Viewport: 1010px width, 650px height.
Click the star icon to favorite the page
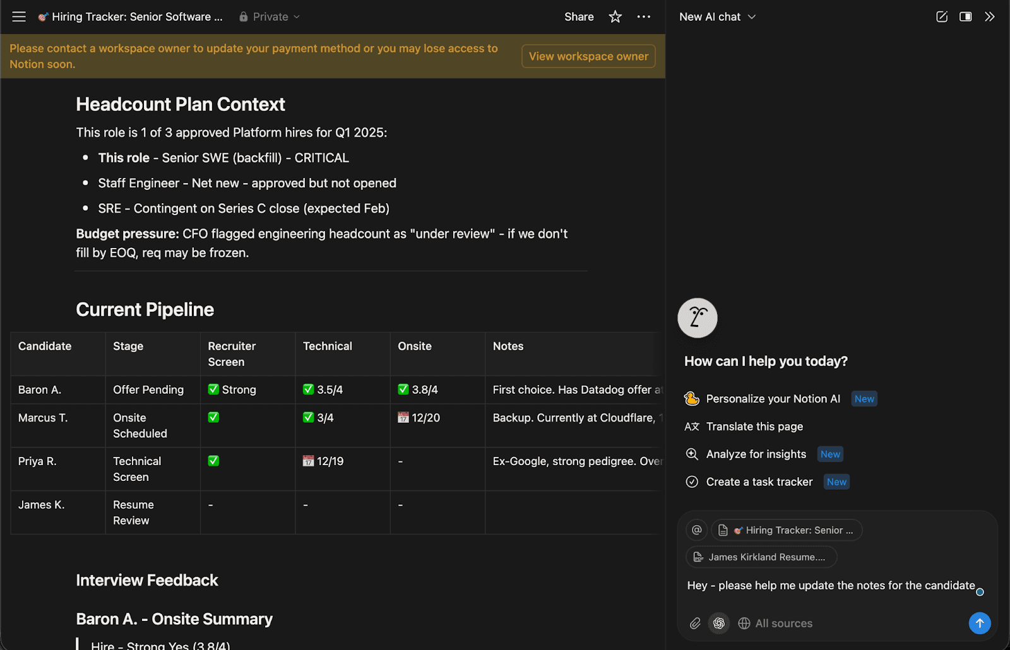[x=614, y=16]
